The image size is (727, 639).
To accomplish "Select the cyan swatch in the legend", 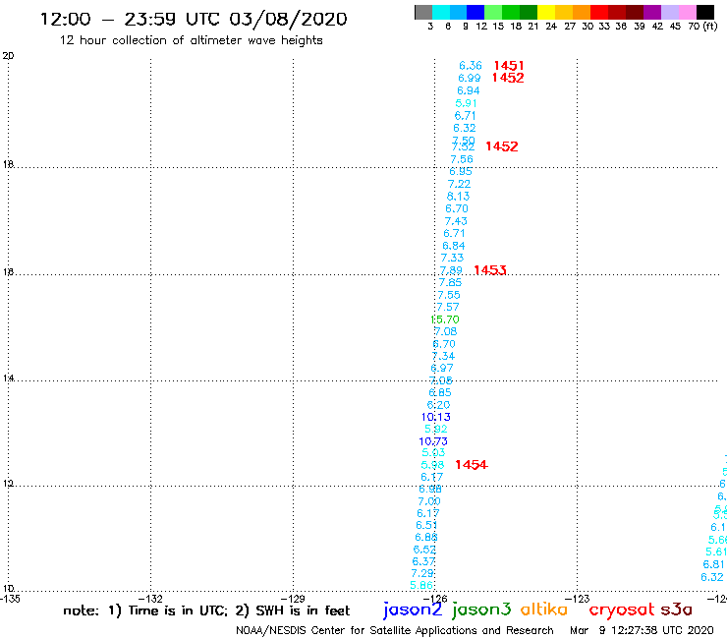I will (x=441, y=12).
